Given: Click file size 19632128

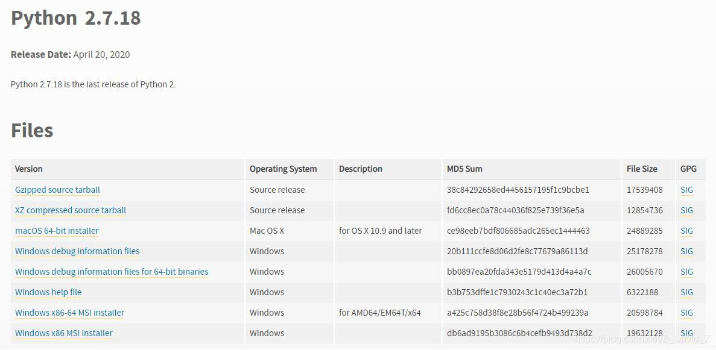Looking at the screenshot, I should pyautogui.click(x=645, y=334).
